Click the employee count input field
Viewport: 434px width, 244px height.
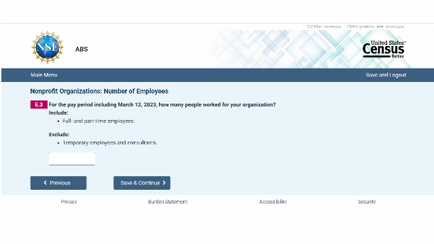72,159
